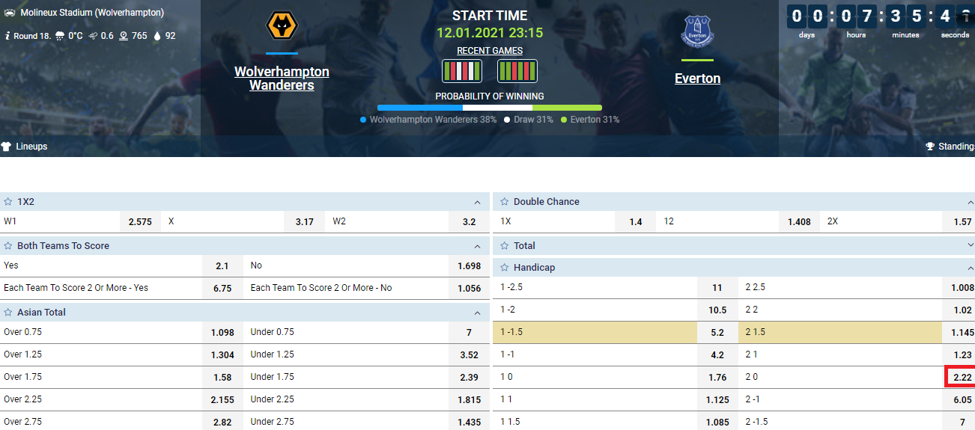Open the Recent Games link
The image size is (975, 430).
pos(490,51)
